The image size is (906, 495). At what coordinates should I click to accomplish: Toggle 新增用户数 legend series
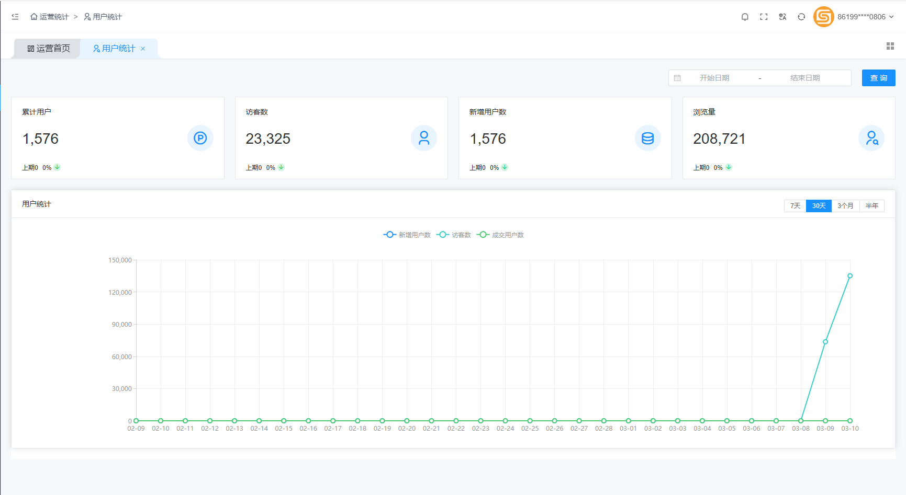407,235
